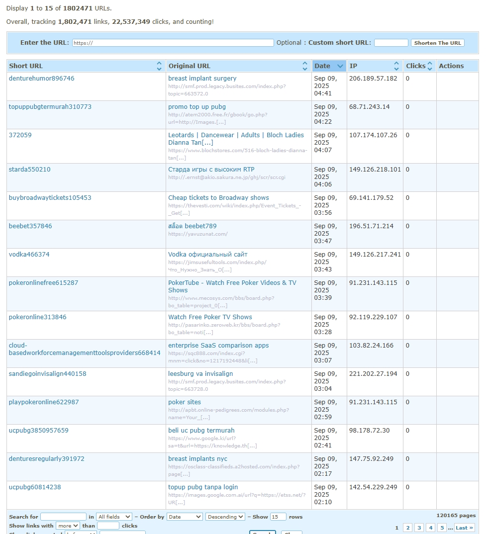Open 'PokerTube - Watch Free Poker Videos' link

coord(232,286)
